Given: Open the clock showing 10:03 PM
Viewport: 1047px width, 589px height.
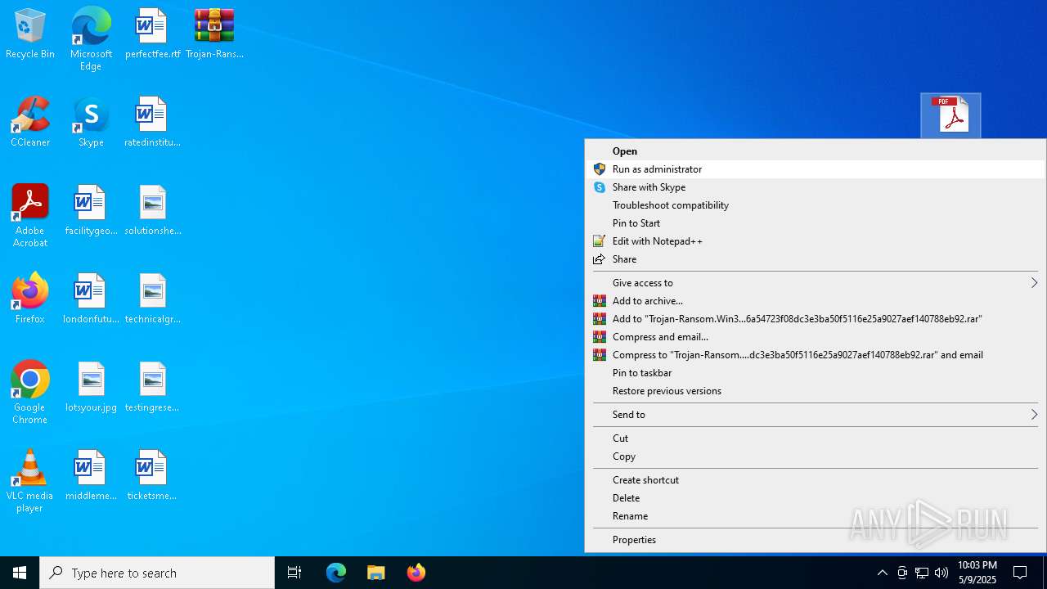Looking at the screenshot, I should click(x=977, y=573).
